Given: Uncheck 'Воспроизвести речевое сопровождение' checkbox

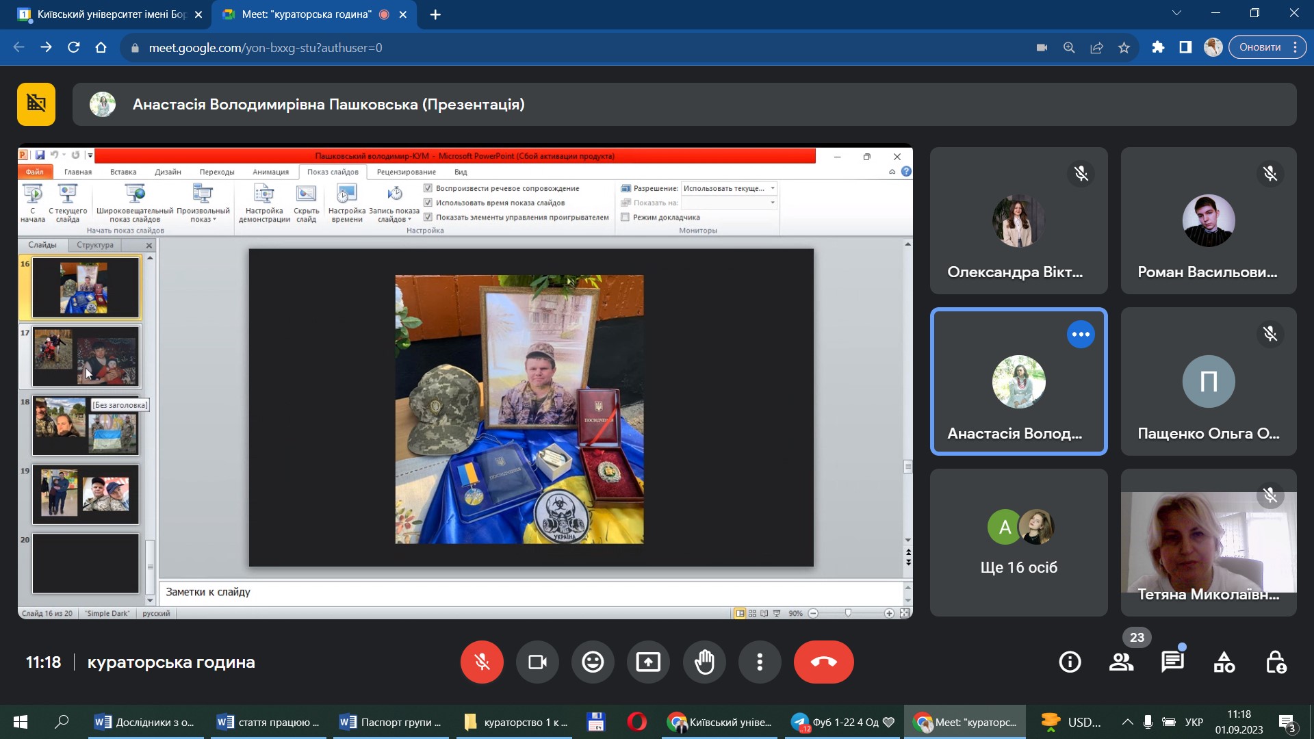Looking at the screenshot, I should 428,188.
